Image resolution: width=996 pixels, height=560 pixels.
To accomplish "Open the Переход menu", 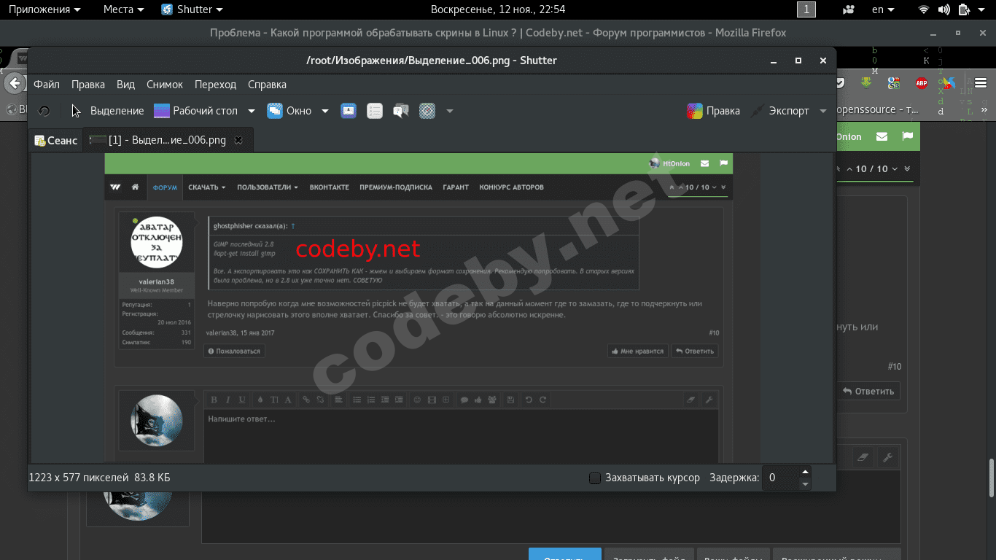I will point(216,85).
